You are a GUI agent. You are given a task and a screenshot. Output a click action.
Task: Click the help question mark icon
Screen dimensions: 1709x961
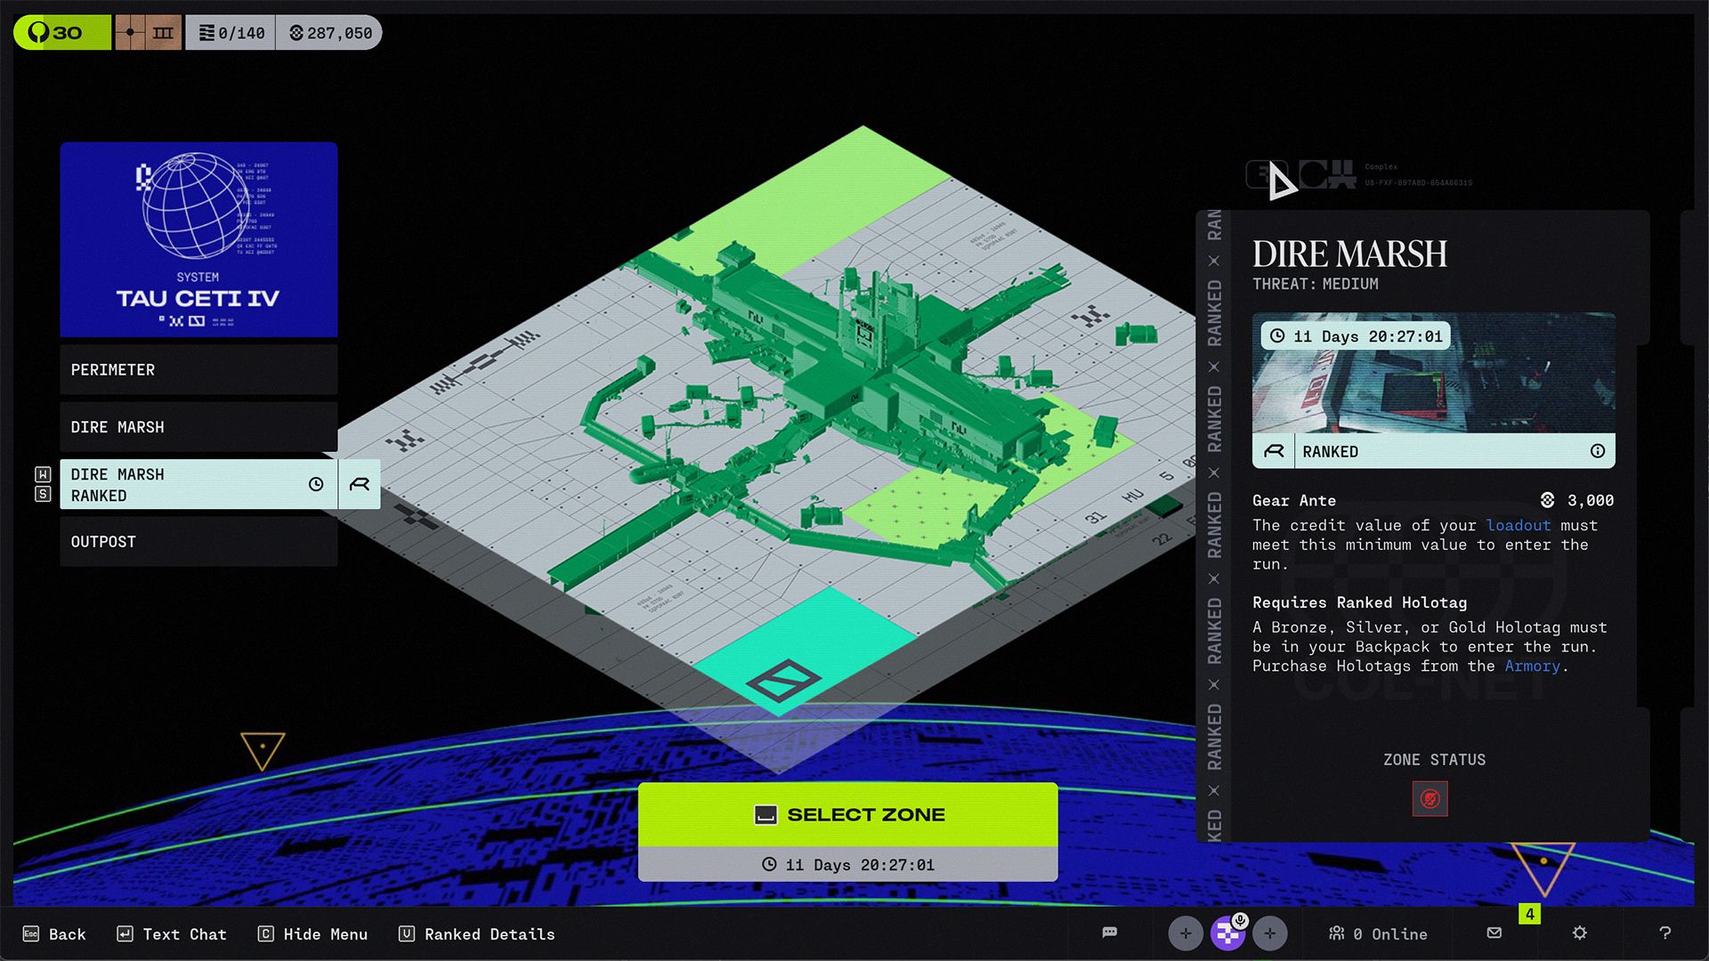(1664, 933)
